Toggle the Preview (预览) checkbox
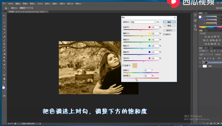 pyautogui.click(x=164, y=35)
